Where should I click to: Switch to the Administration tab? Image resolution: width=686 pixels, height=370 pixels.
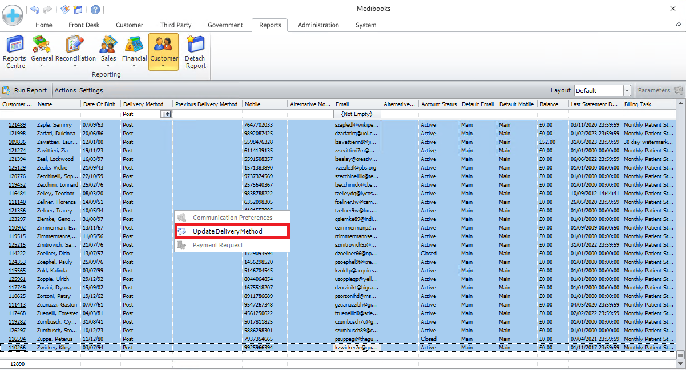(318, 25)
